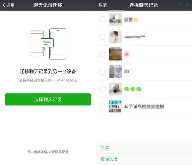
Task: Open 更多选项 for more options
Action: pos(109,159)
